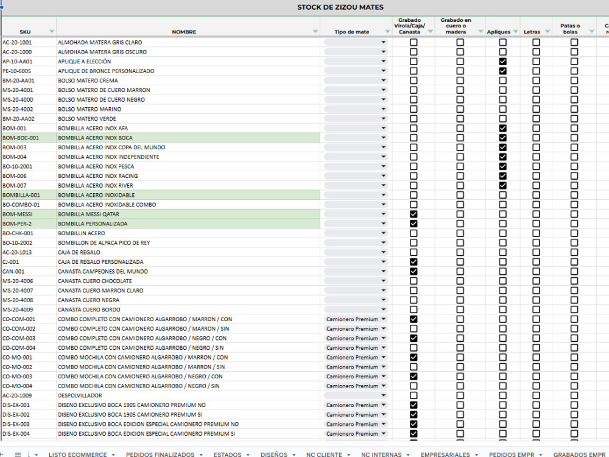Uncheck Grabado Virola for BOMBILLA MESSI QATAR
This screenshot has height=457, width=609.
click(414, 214)
